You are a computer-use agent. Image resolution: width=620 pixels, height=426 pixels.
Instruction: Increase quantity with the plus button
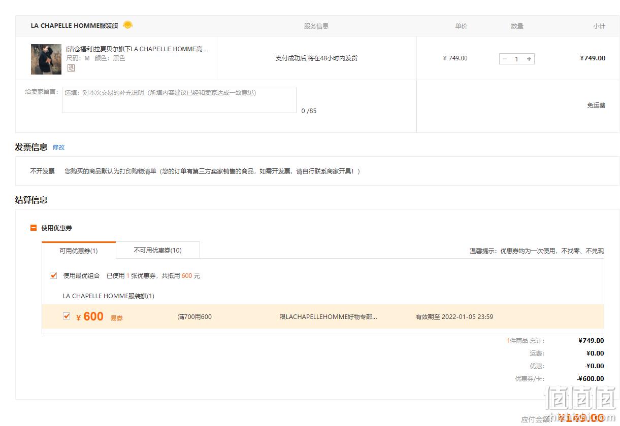529,59
